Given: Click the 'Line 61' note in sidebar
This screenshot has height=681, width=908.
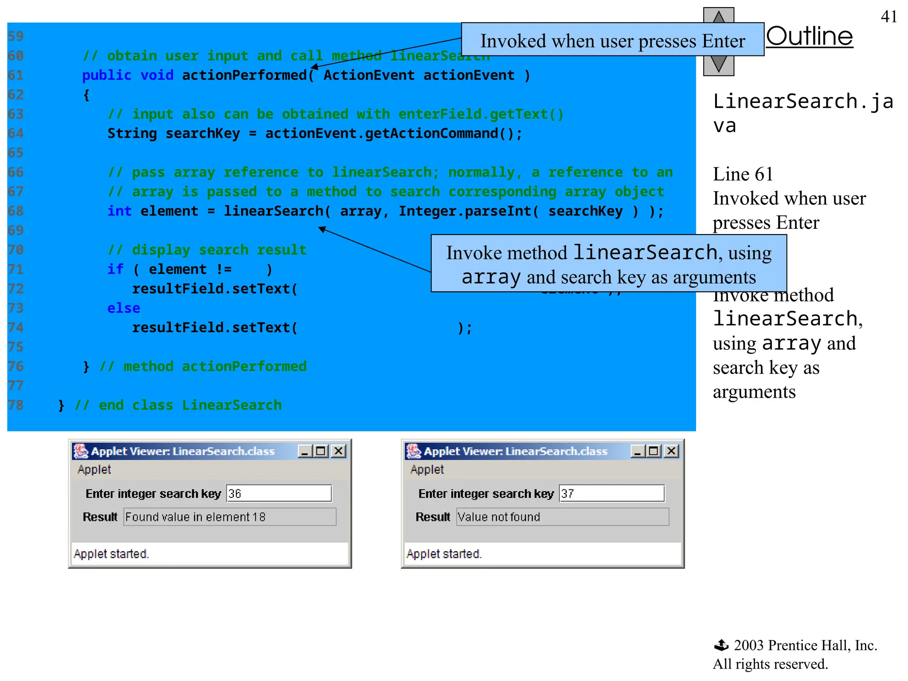Looking at the screenshot, I should [743, 174].
